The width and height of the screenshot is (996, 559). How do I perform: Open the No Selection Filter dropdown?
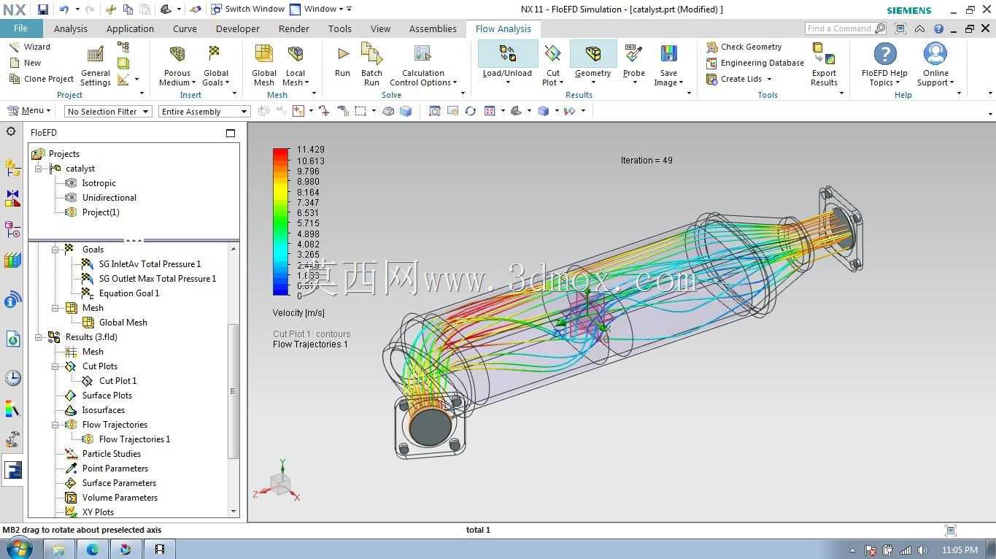click(x=108, y=112)
